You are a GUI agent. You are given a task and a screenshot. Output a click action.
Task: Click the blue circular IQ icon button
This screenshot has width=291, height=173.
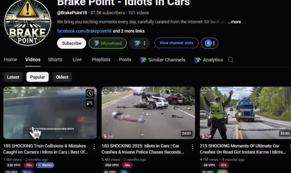(x=208, y=43)
